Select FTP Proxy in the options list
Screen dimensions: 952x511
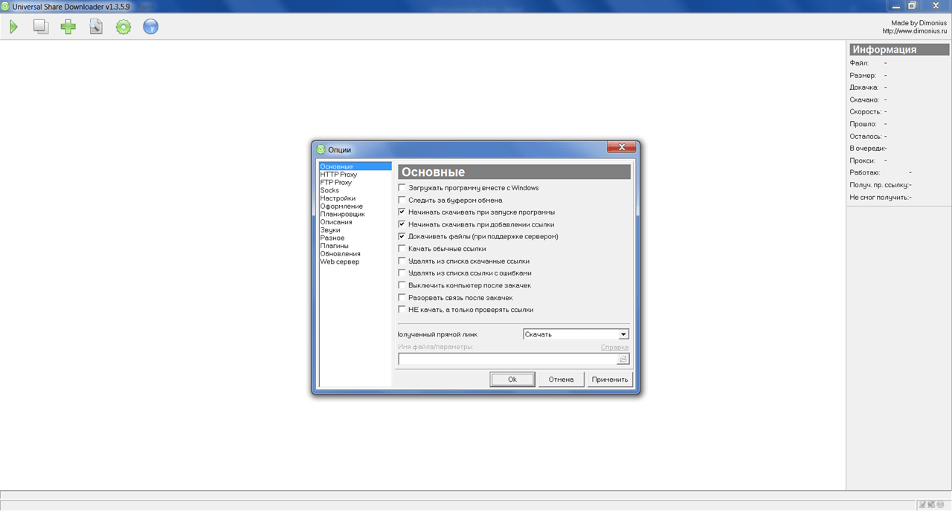(x=335, y=182)
